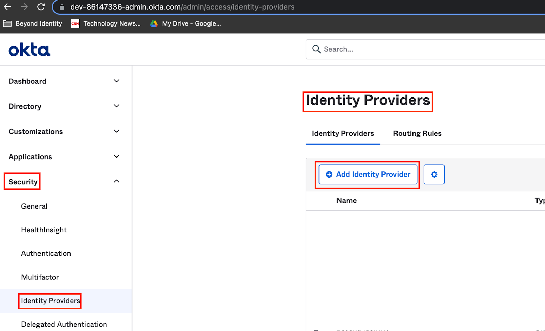Screen dimensions: 545x331
Task: Open the Beyond Identity bookmark folder
Action: point(33,23)
